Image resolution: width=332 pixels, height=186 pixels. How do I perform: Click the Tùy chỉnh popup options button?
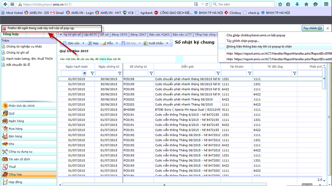point(312,28)
